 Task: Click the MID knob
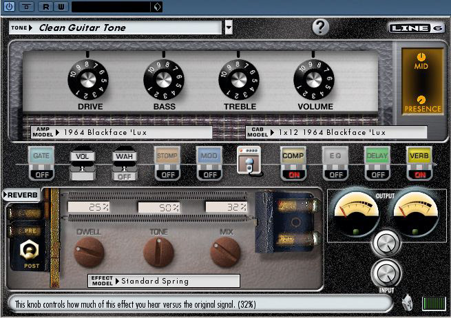[x=421, y=57]
